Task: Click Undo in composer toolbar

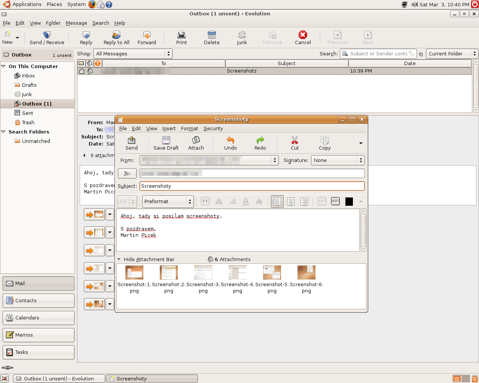Action: tap(230, 143)
